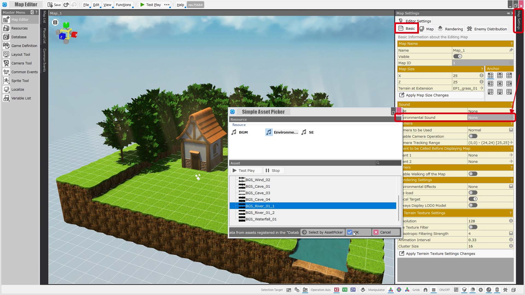
Task: Click the Redo arrow icon
Action: click(x=74, y=5)
